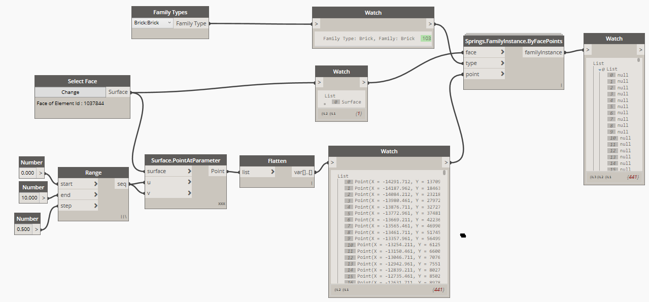Click the Surface output port of Select Face
649x302 pixels.
[x=118, y=92]
